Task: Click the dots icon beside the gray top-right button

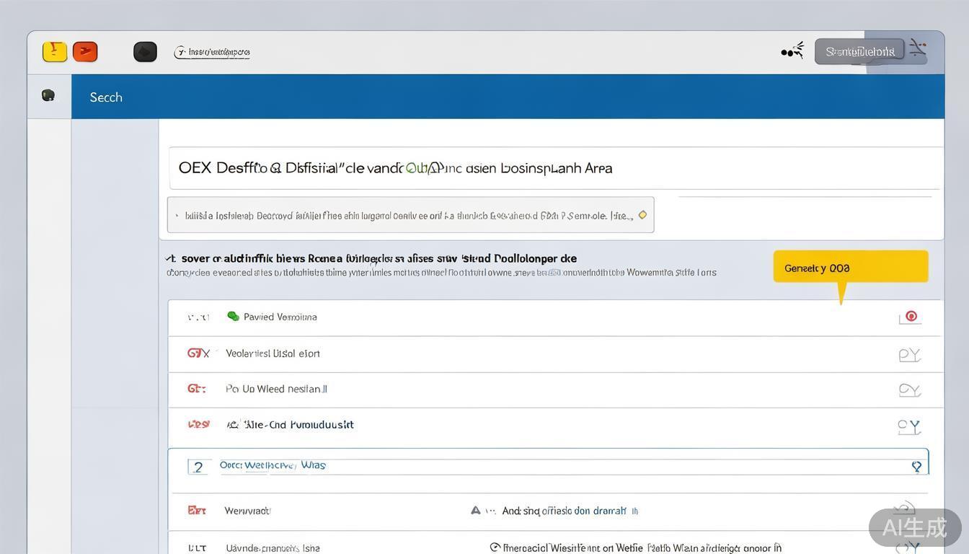Action: (792, 51)
